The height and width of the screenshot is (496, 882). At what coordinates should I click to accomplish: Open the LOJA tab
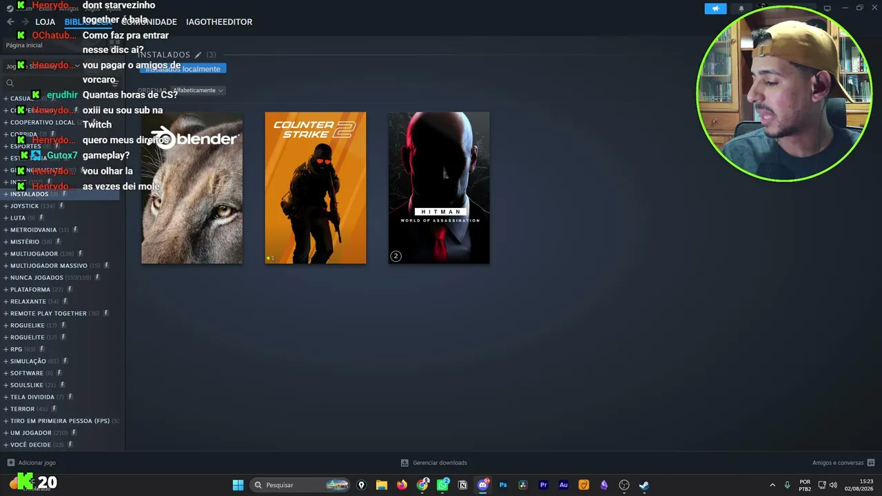(45, 22)
